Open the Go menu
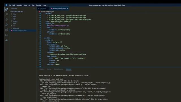 coord(29,5)
